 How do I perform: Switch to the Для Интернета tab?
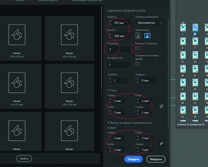point(48,1)
